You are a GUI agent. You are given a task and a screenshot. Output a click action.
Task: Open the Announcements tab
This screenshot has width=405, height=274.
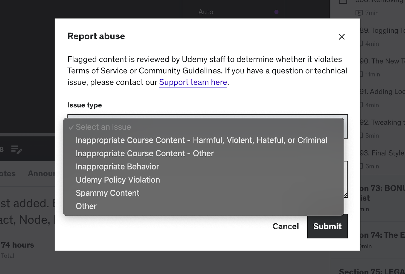coord(41,174)
